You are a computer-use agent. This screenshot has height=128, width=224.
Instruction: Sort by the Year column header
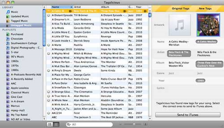(x=142, y=7)
